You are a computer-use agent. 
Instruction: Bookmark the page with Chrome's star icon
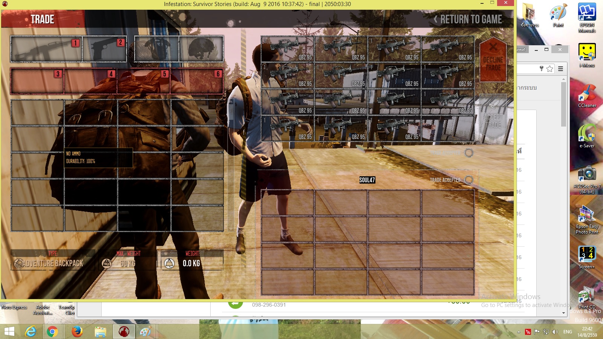coord(550,69)
